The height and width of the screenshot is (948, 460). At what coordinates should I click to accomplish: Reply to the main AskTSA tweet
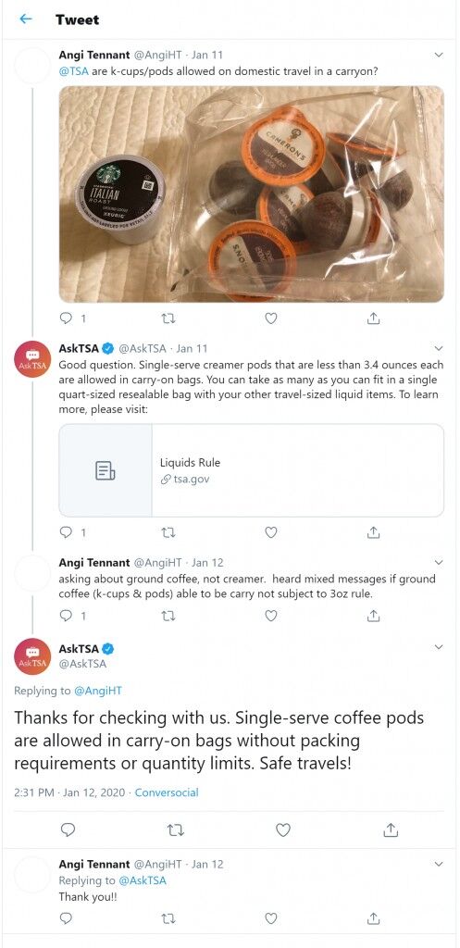tap(68, 830)
